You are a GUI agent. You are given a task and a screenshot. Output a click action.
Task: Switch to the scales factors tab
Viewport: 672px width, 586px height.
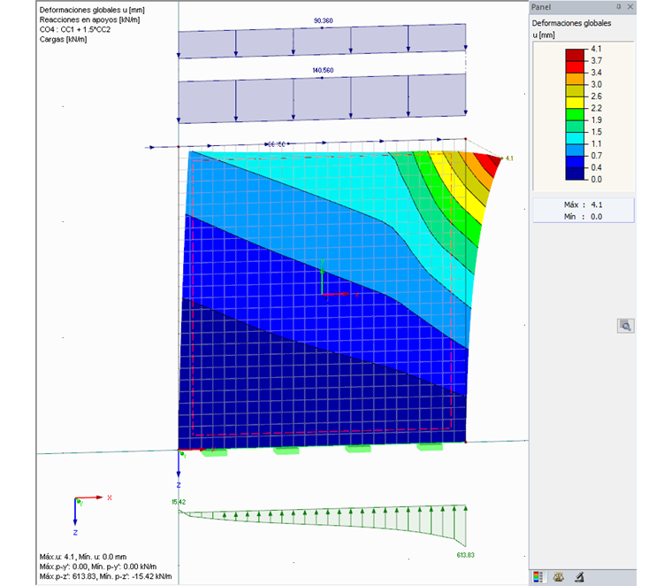559,577
